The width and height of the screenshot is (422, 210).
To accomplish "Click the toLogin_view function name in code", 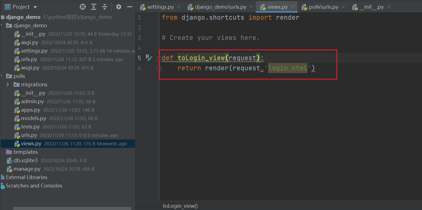I will [201, 58].
